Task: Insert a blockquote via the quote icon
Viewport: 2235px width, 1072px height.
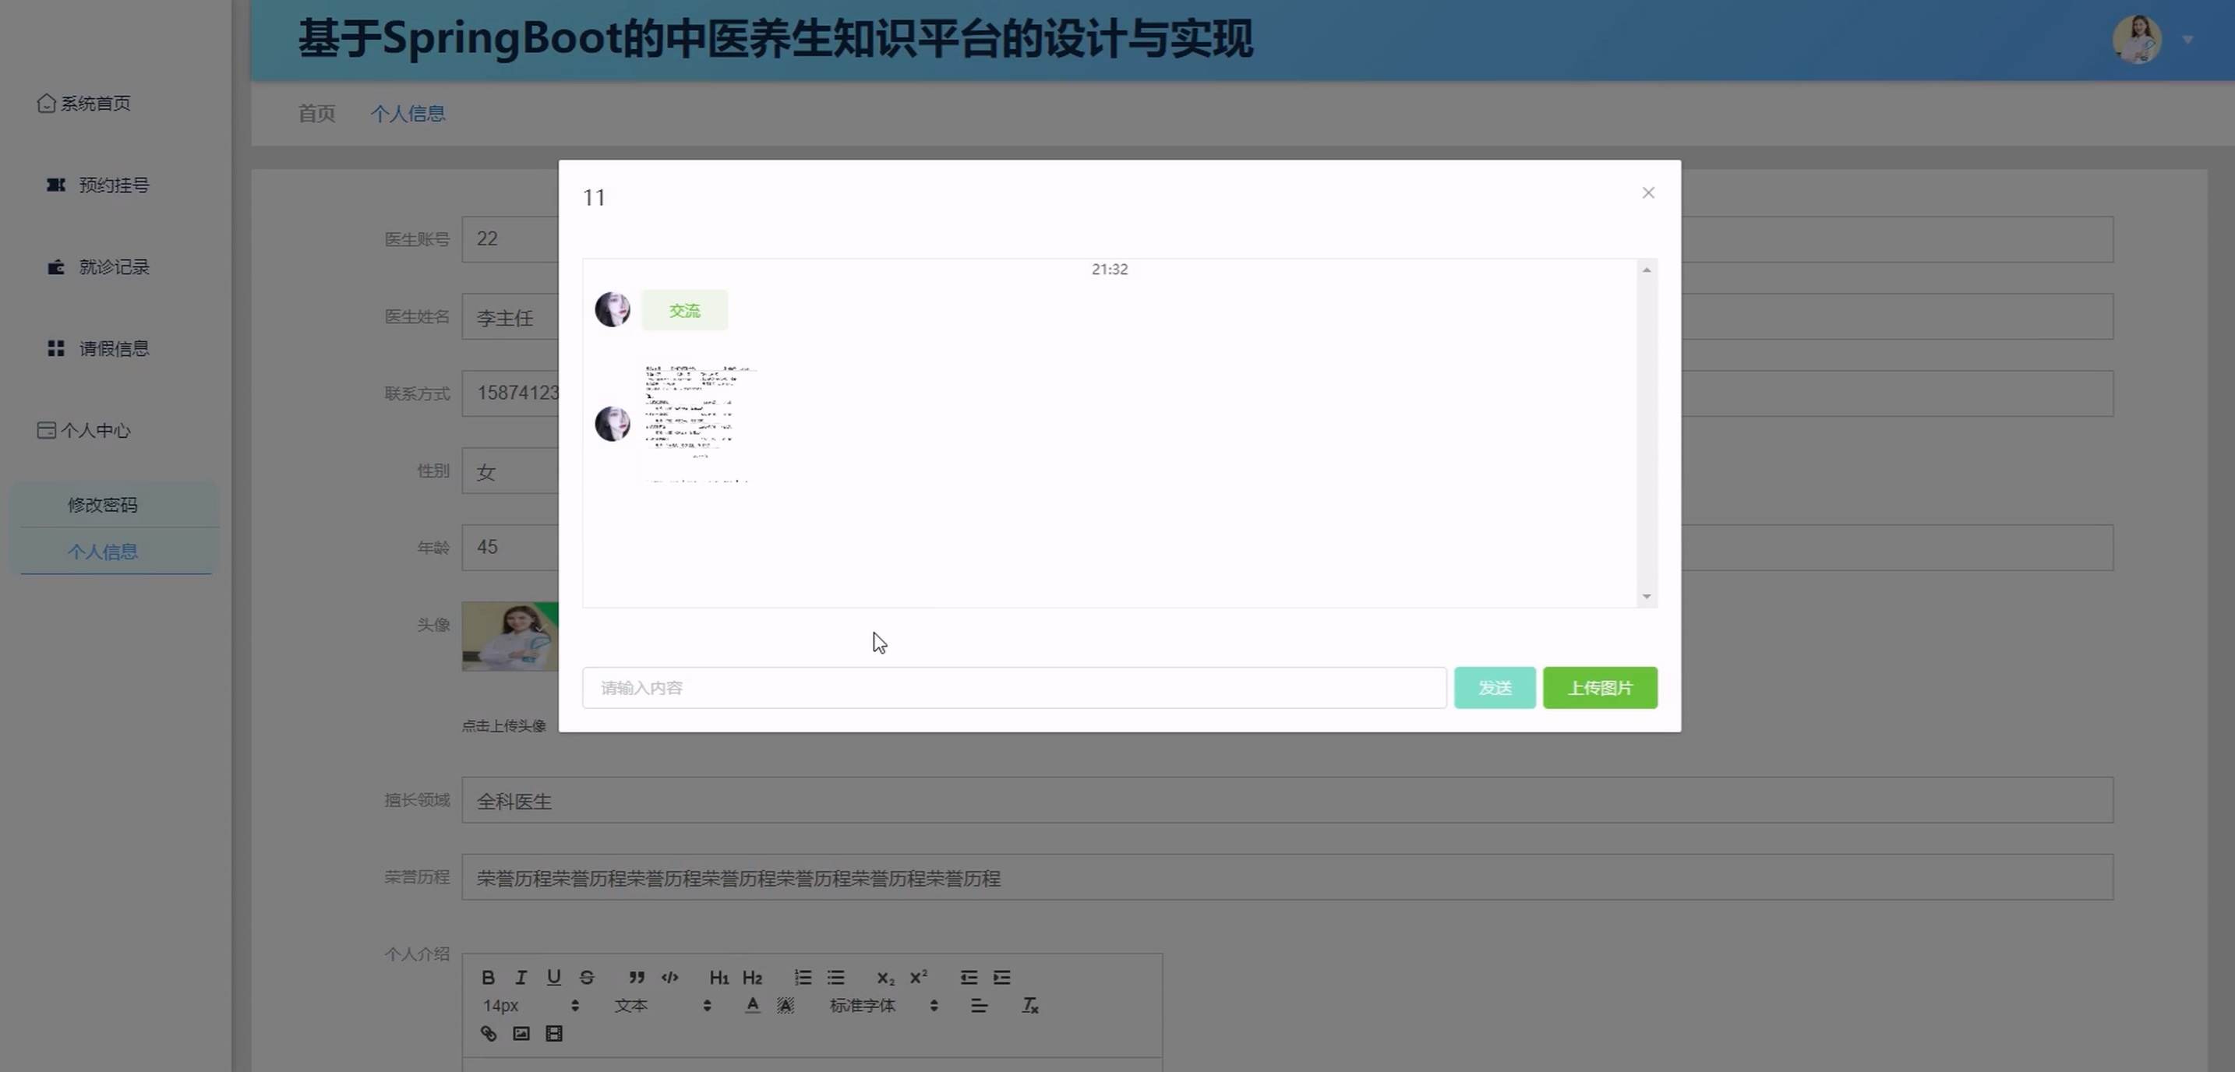Action: [x=637, y=978]
